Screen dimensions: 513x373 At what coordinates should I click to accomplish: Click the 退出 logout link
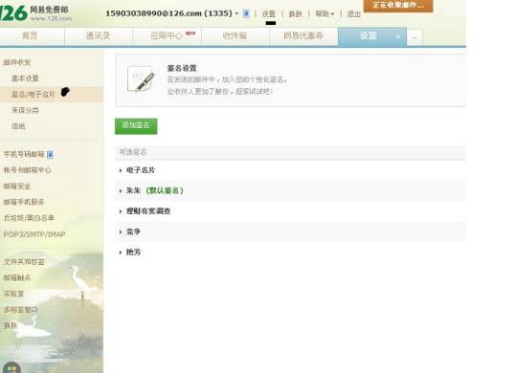(354, 13)
